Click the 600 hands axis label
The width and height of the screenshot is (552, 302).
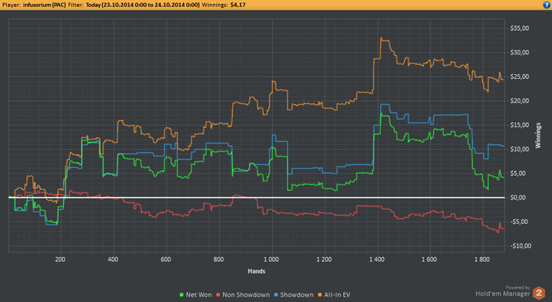point(166,259)
